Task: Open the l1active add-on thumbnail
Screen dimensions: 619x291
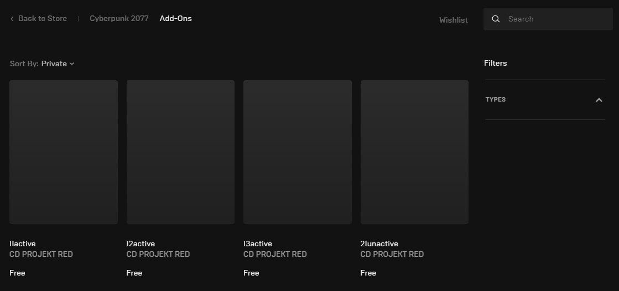Action: (x=64, y=152)
